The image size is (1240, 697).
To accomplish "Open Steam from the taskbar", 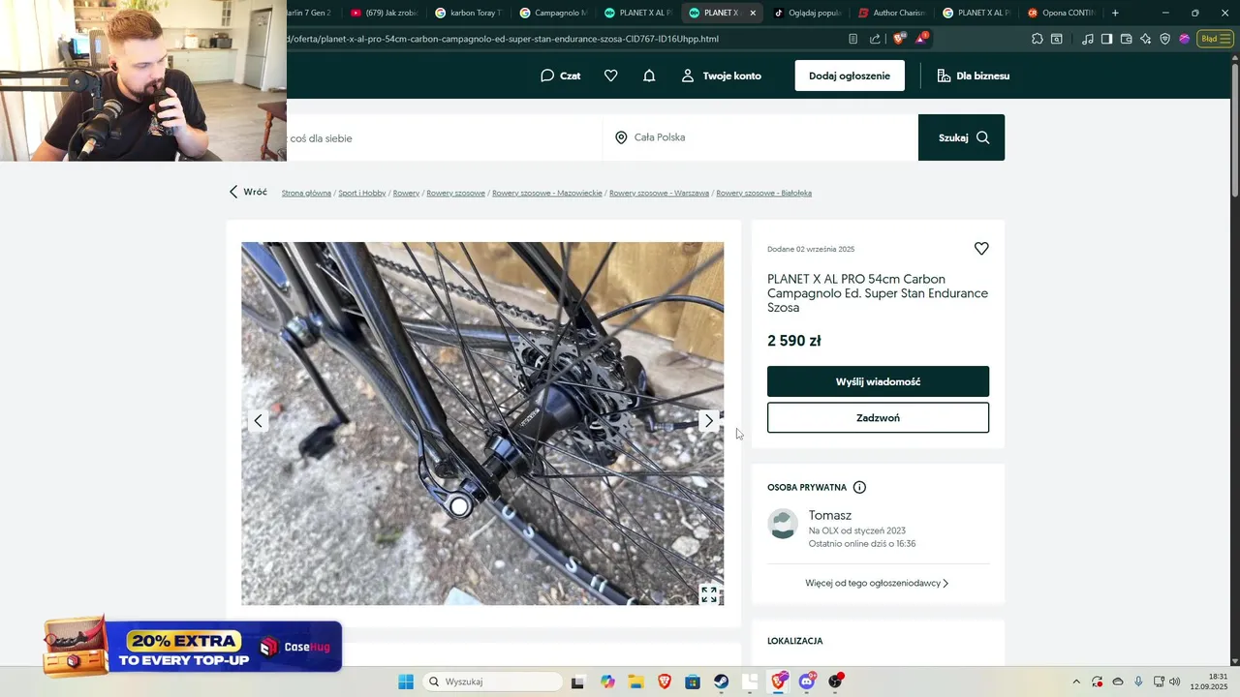I will (x=722, y=682).
